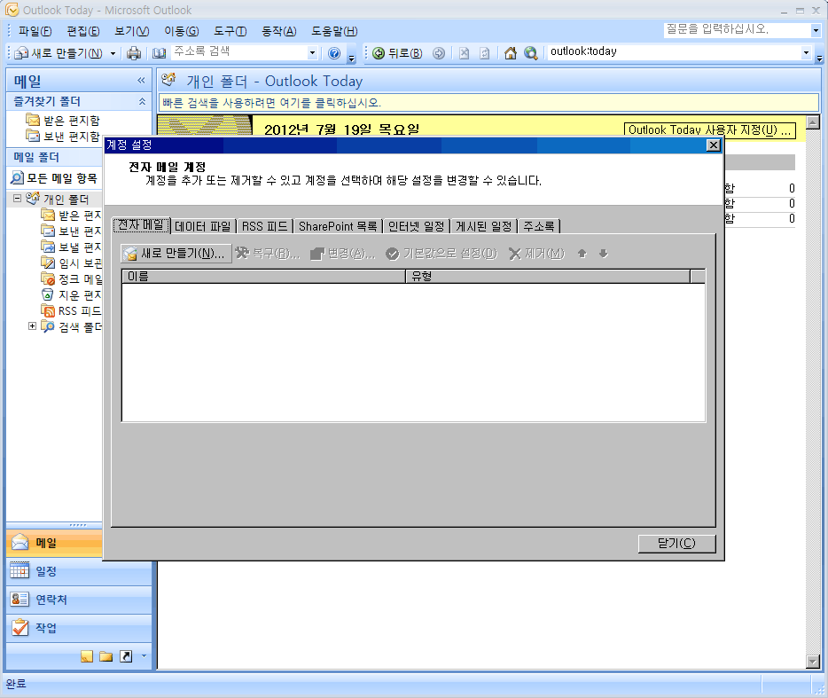Viewport: 828px width, 698px height.
Task: Click the 유형 column header
Action: [x=548, y=277]
